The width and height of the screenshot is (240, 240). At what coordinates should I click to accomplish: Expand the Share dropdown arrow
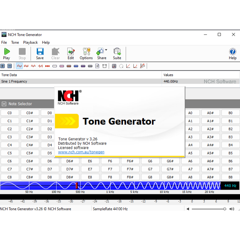pos(106,50)
